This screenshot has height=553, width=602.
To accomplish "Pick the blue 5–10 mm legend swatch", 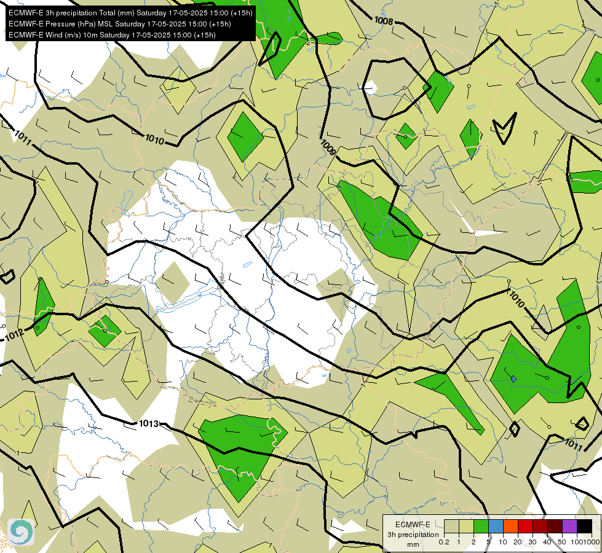I will click(x=496, y=527).
